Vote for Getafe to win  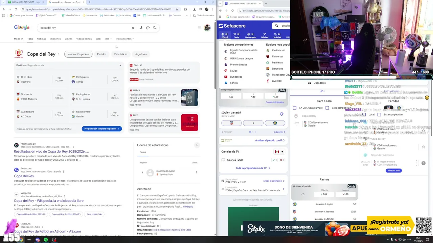[x=275, y=123]
